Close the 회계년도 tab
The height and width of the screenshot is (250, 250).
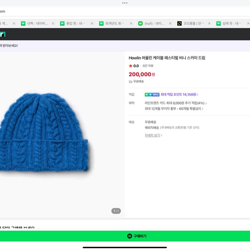point(131,24)
